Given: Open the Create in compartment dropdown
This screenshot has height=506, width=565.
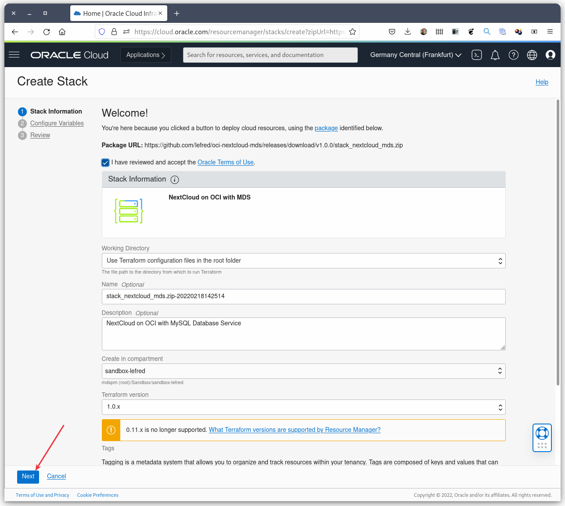Looking at the screenshot, I should pos(303,371).
